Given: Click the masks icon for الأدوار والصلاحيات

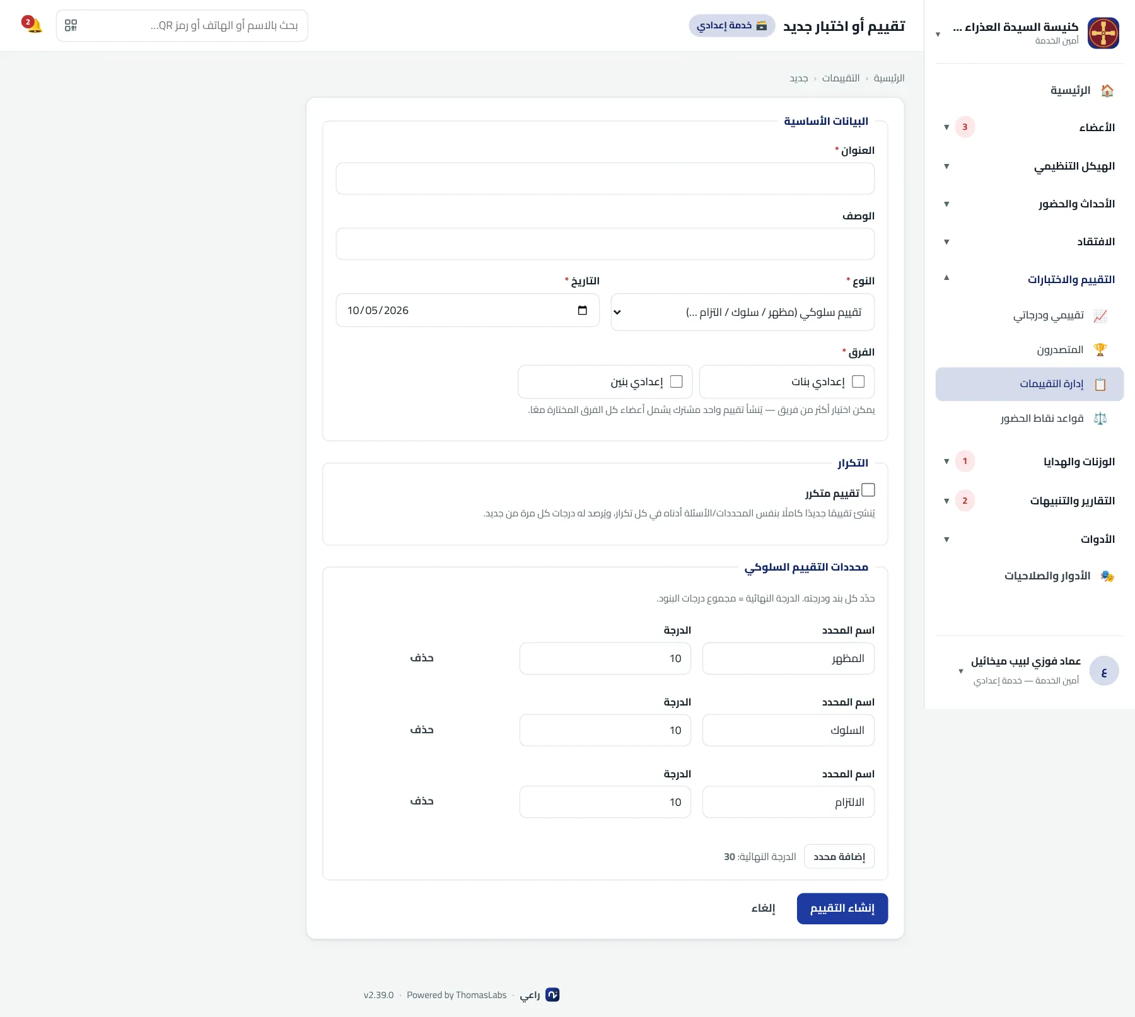Looking at the screenshot, I should [1107, 576].
